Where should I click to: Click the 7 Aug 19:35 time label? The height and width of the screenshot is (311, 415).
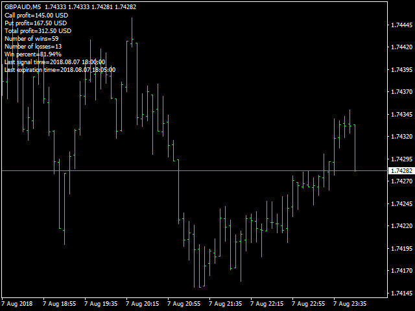click(x=101, y=304)
